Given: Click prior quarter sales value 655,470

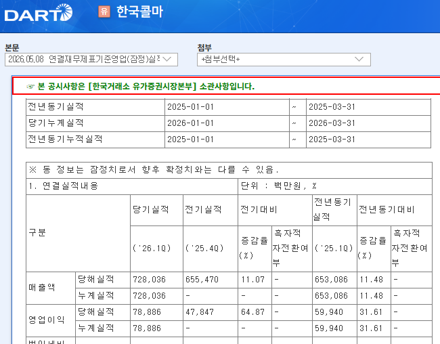Looking at the screenshot, I should [x=202, y=280].
